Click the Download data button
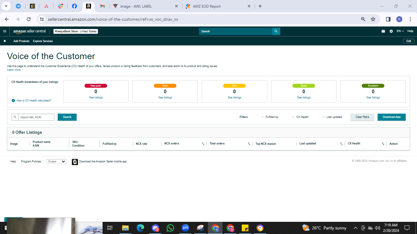Viewport: 417px width, 234px height. point(392,117)
